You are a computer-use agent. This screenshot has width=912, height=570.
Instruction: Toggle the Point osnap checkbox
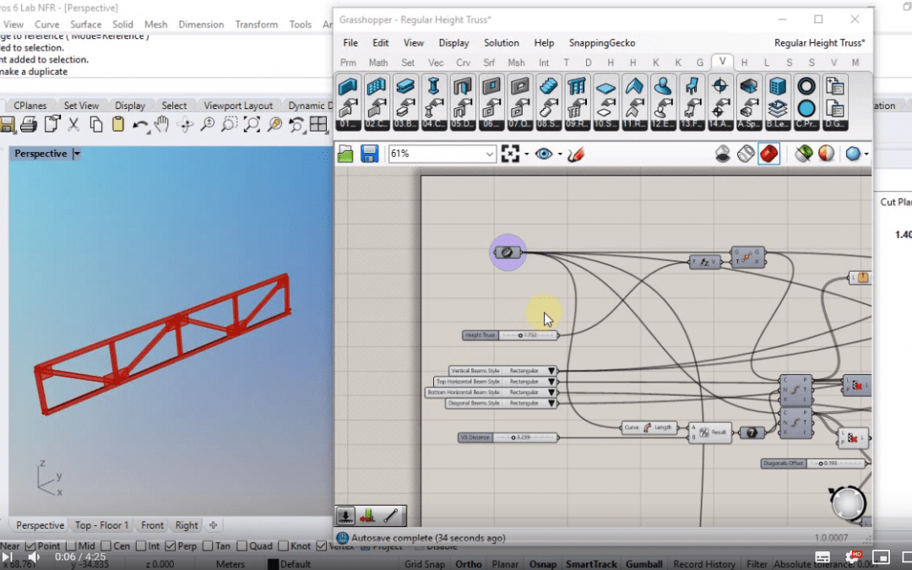31,546
